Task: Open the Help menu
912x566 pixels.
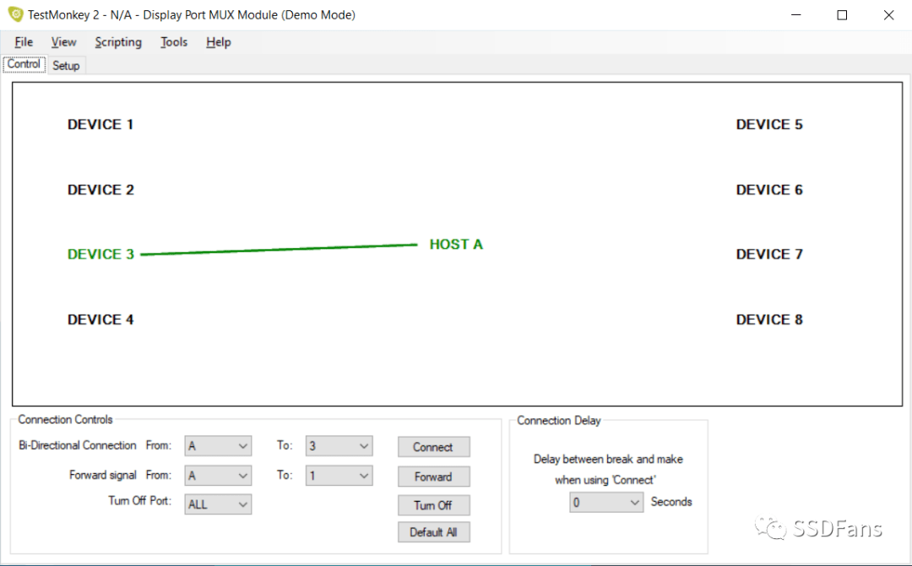Action: [x=218, y=42]
